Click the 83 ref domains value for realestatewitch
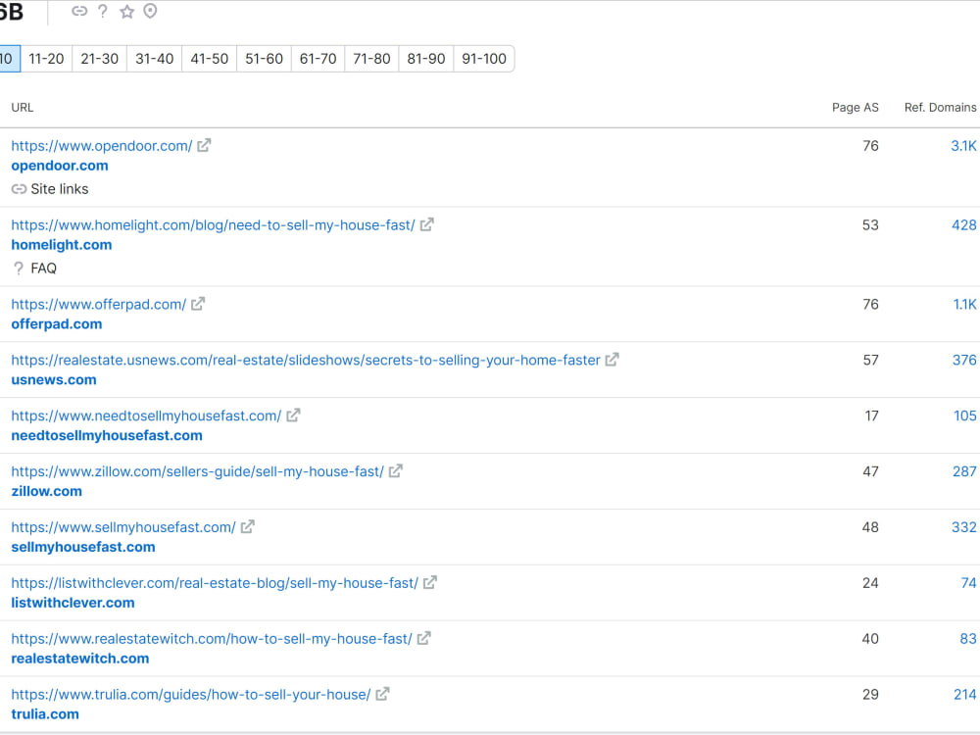The height and width of the screenshot is (735, 980). [x=968, y=639]
